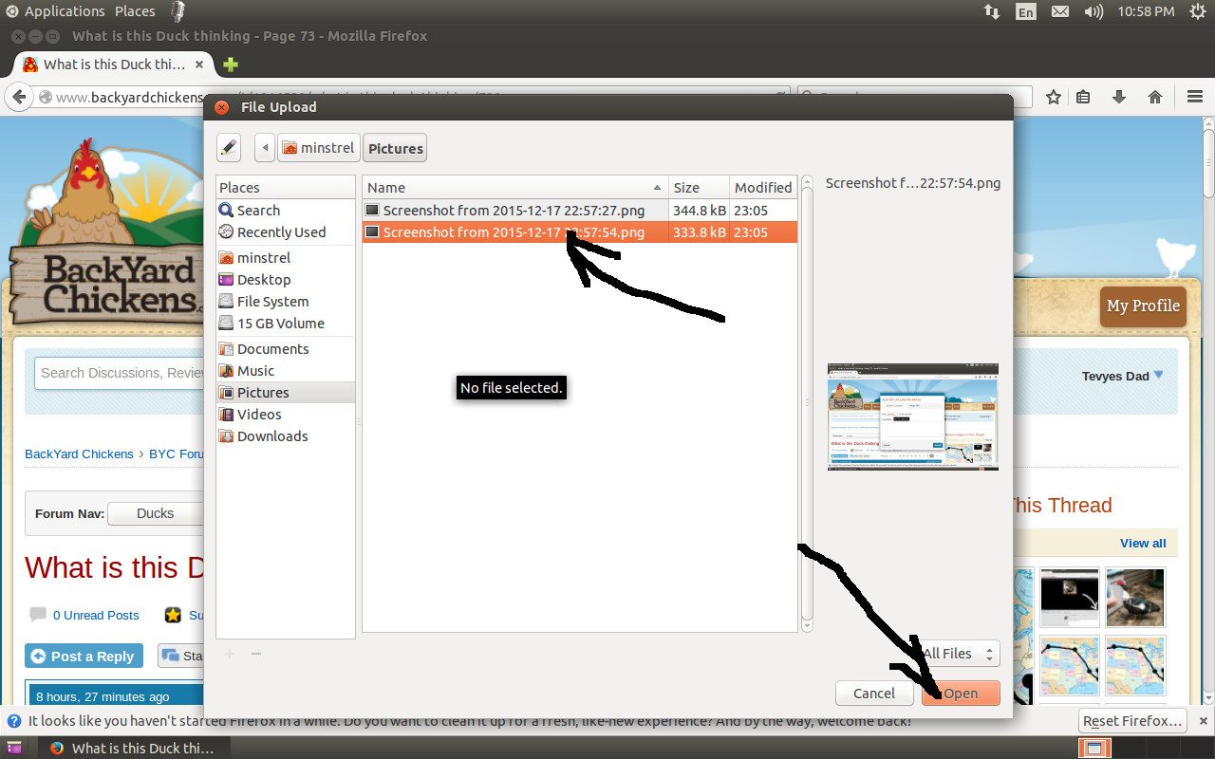Select Downloads in the Places sidebar
Viewport: 1215px width, 759px height.
271,436
